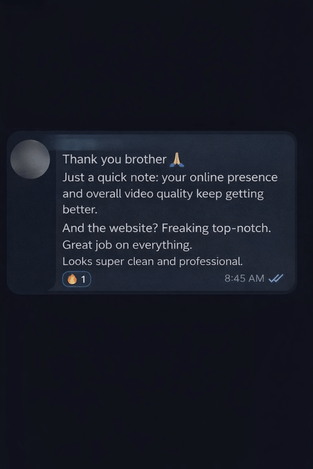Click the 'and overall video quality' line
313x469 pixels.
pyautogui.click(x=163, y=194)
